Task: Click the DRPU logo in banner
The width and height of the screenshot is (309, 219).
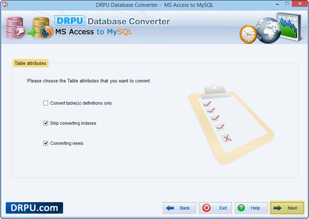Action: 70,20
